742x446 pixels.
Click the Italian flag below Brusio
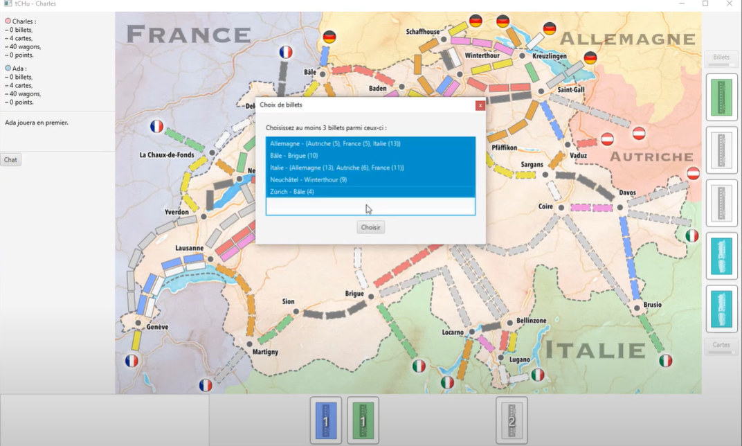pos(665,360)
